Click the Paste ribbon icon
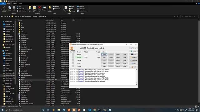 coord(14,8)
